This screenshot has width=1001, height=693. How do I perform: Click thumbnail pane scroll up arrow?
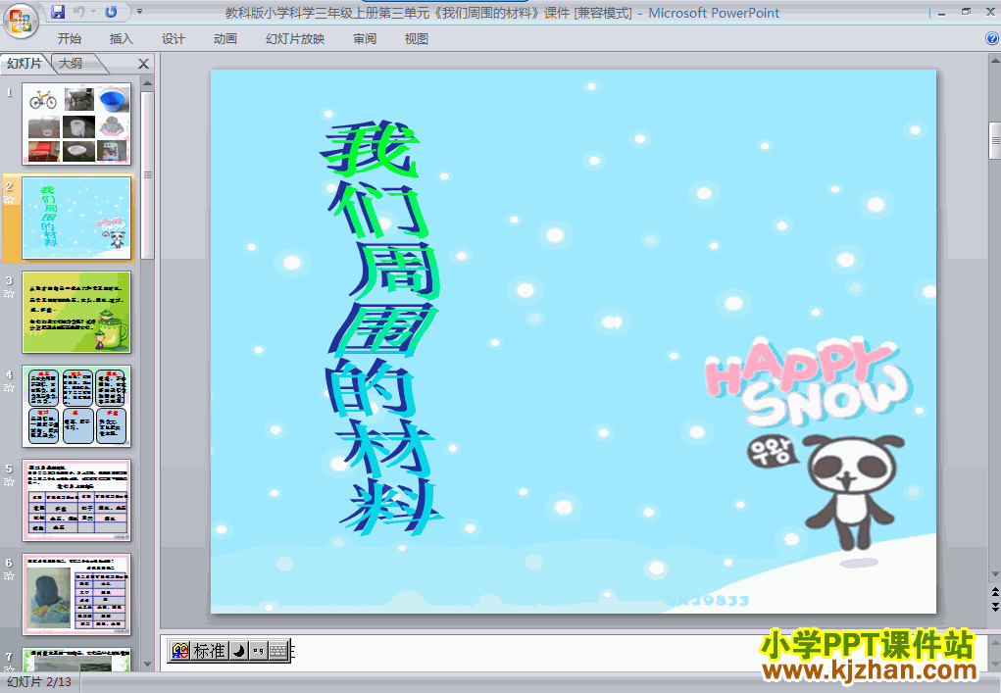tap(147, 83)
